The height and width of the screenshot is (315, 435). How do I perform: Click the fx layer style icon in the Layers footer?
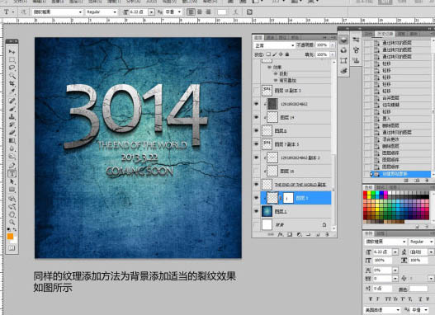point(281,234)
